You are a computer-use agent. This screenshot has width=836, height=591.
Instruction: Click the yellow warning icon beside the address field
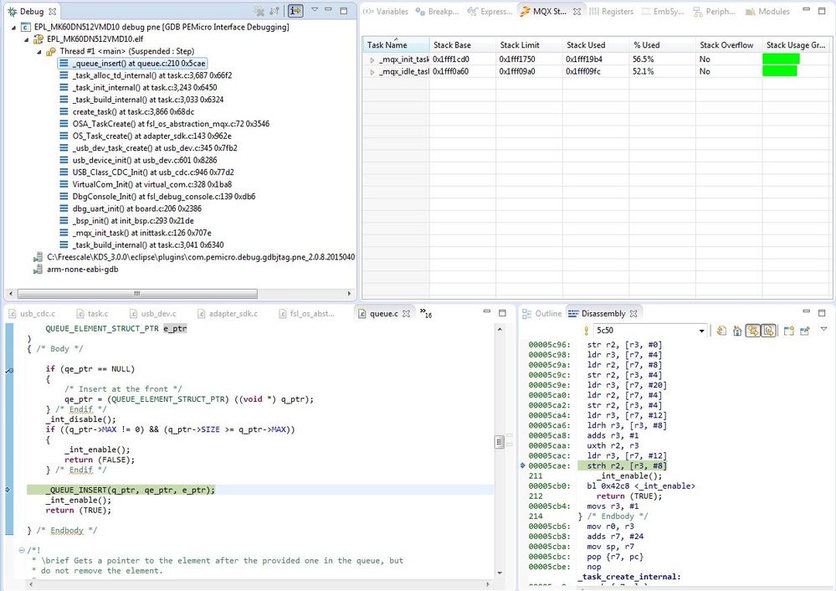(587, 331)
